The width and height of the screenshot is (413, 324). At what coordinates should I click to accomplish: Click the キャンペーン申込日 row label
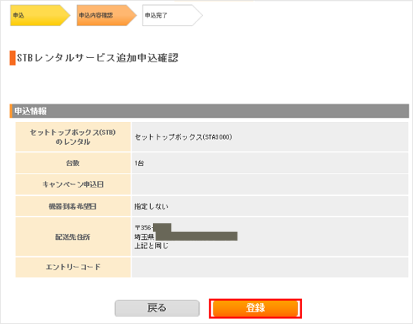pyautogui.click(x=72, y=184)
